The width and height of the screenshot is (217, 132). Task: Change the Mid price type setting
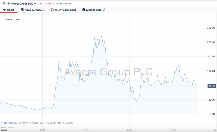coord(18,19)
